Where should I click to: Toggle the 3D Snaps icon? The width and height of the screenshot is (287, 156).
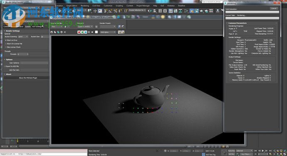click(x=106, y=11)
